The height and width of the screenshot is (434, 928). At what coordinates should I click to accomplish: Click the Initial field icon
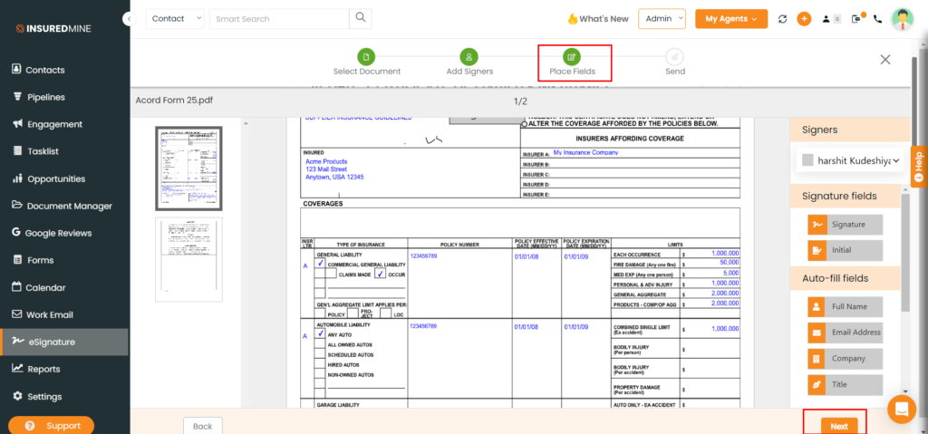817,250
